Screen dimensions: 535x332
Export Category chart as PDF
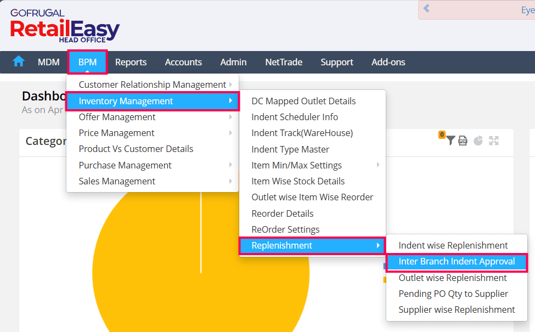coord(463,140)
